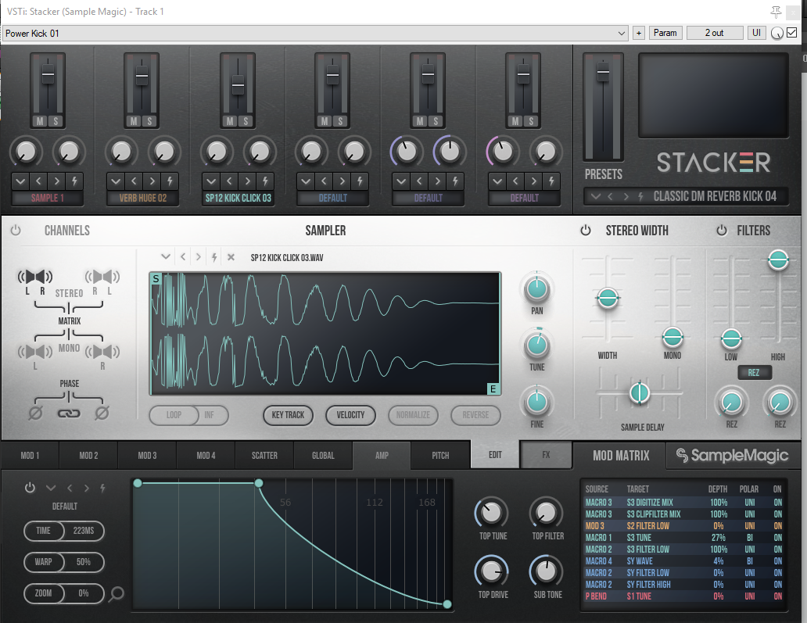Toggle the envelope power button above DEFAULT
807x623 pixels.
30,487
